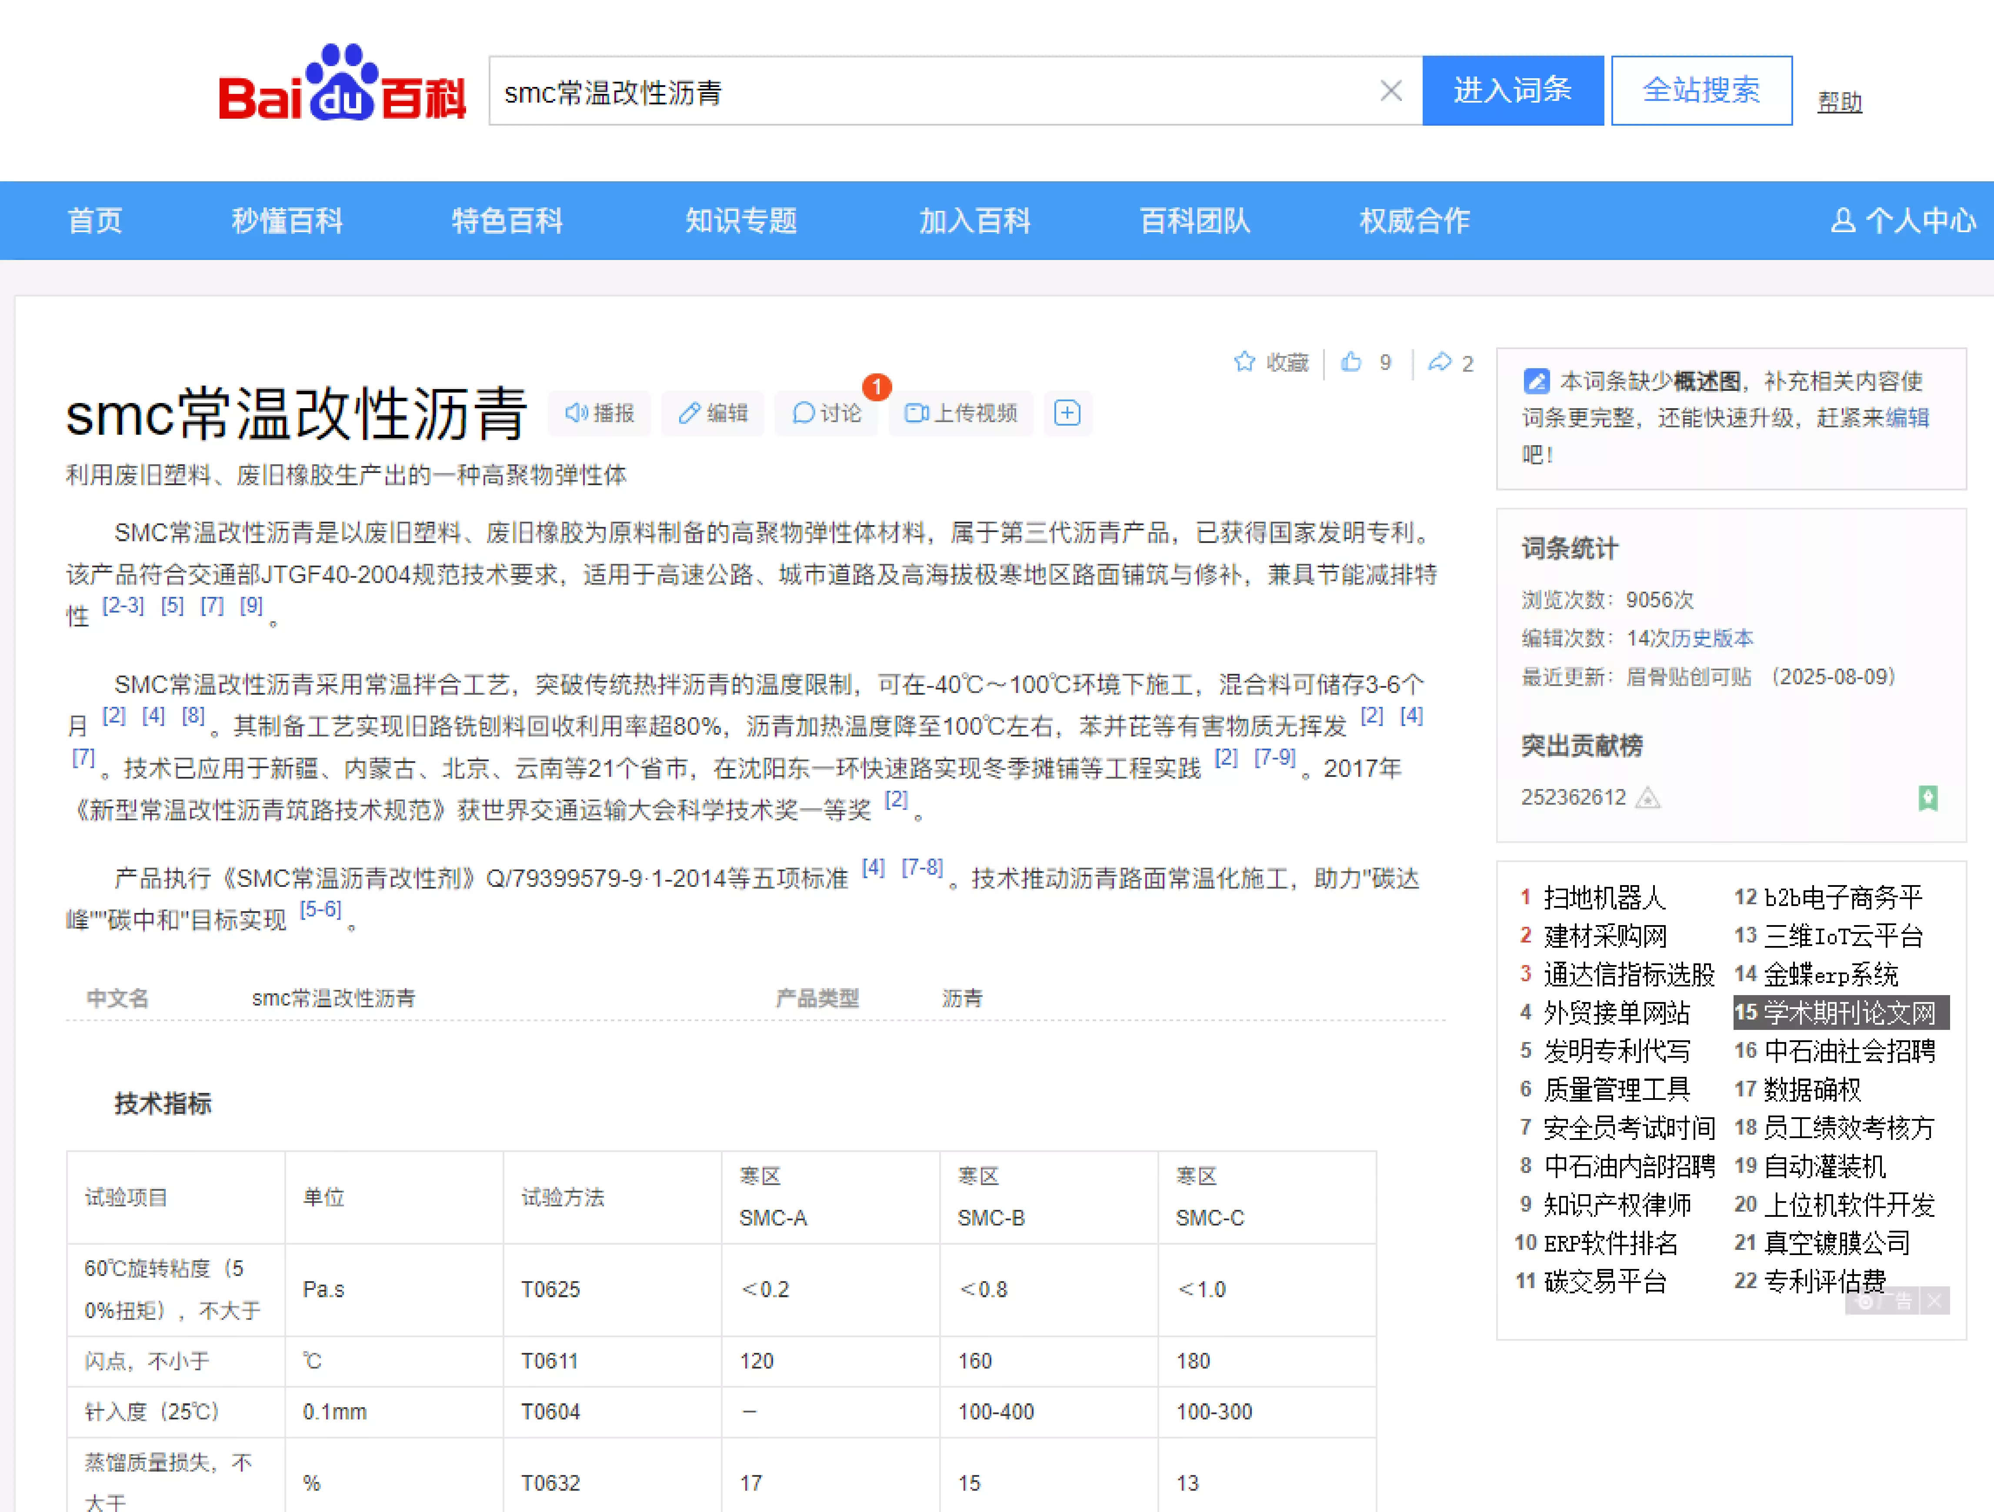
Task: Open citation [5] in first paragraph
Action: click(x=172, y=606)
